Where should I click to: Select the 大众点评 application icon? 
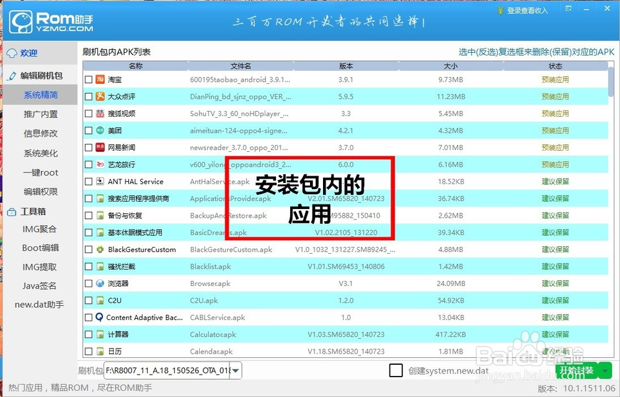99,97
